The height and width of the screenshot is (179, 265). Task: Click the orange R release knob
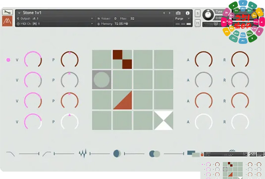(240, 101)
